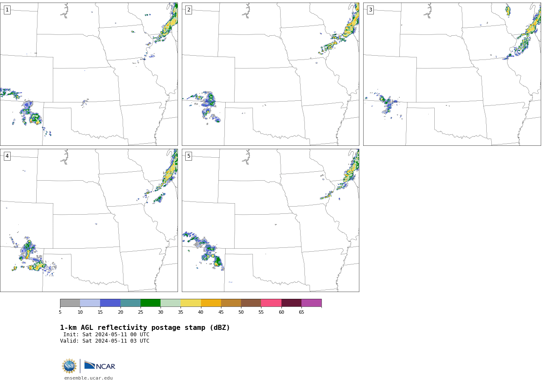Click the orange 40-45 dBZ swatch
This screenshot has width=545, height=383.
(211, 303)
